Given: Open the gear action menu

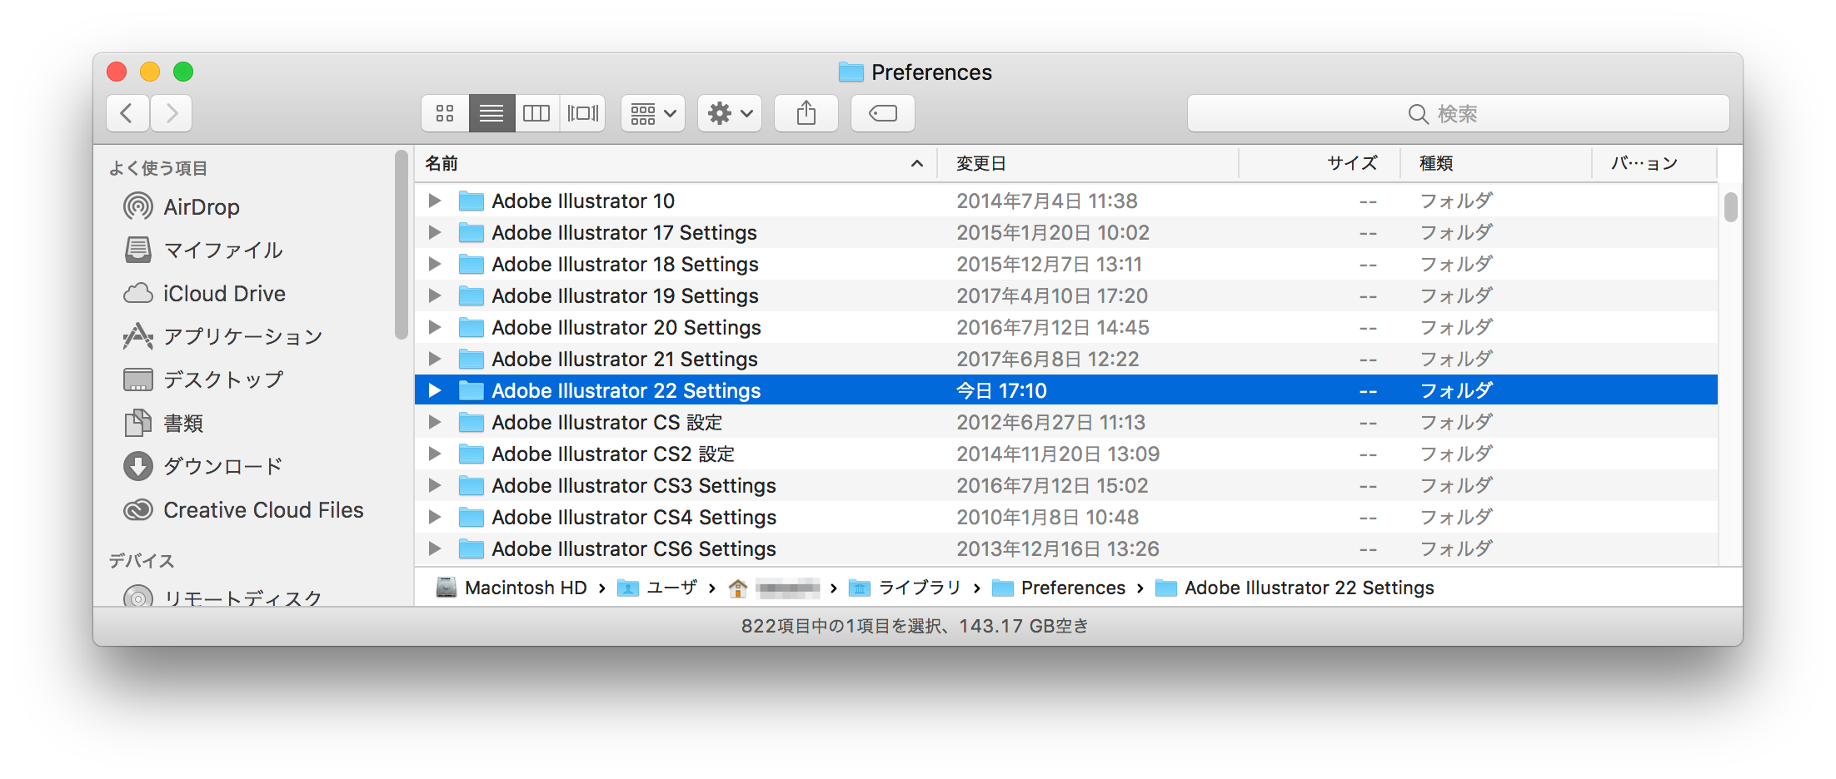Looking at the screenshot, I should coord(730,113).
